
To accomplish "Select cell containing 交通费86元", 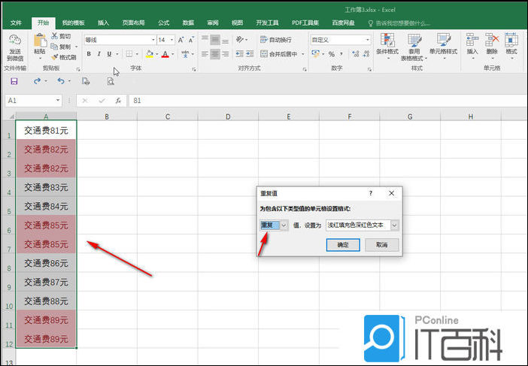I will [46, 263].
